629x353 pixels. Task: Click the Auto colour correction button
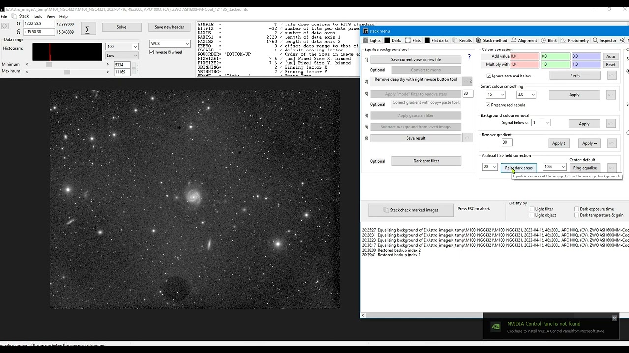coord(610,56)
